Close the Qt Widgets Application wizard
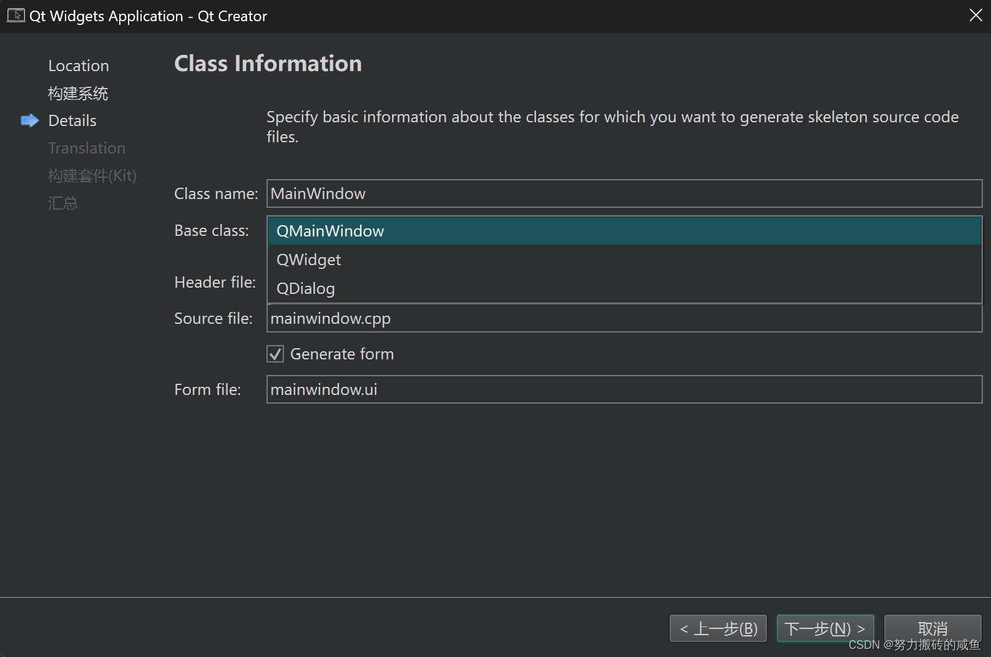The width and height of the screenshot is (991, 657). 975,15
